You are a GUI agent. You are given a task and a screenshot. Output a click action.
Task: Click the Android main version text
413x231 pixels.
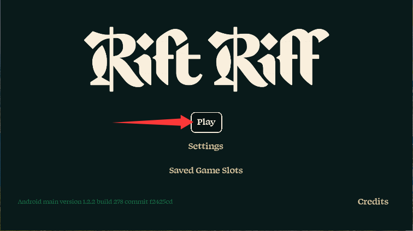click(95, 202)
